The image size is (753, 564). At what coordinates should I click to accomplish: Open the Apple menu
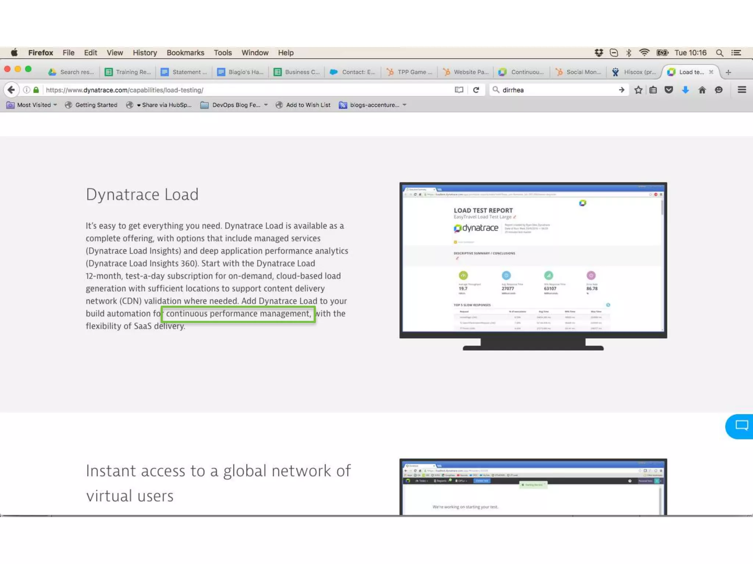[14, 53]
